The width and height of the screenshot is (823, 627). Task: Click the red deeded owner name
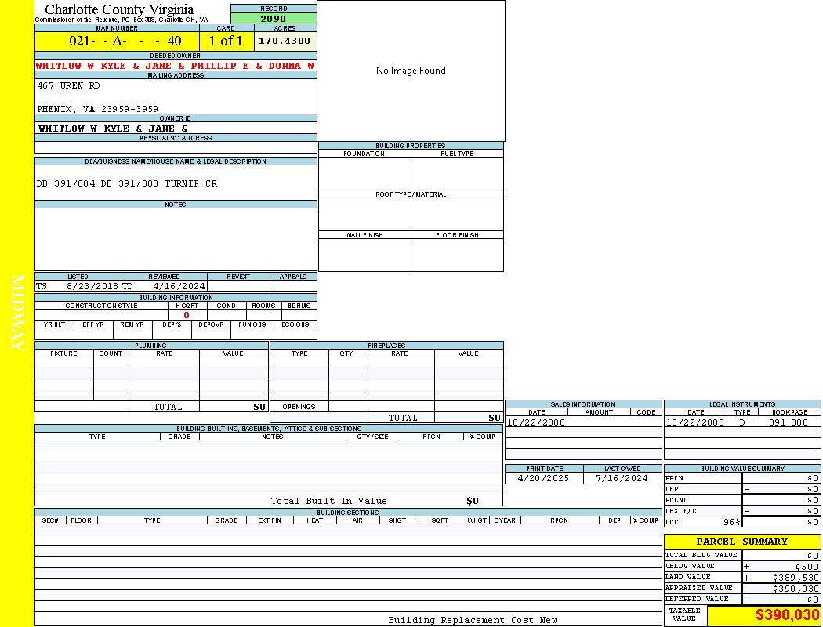pyautogui.click(x=176, y=66)
